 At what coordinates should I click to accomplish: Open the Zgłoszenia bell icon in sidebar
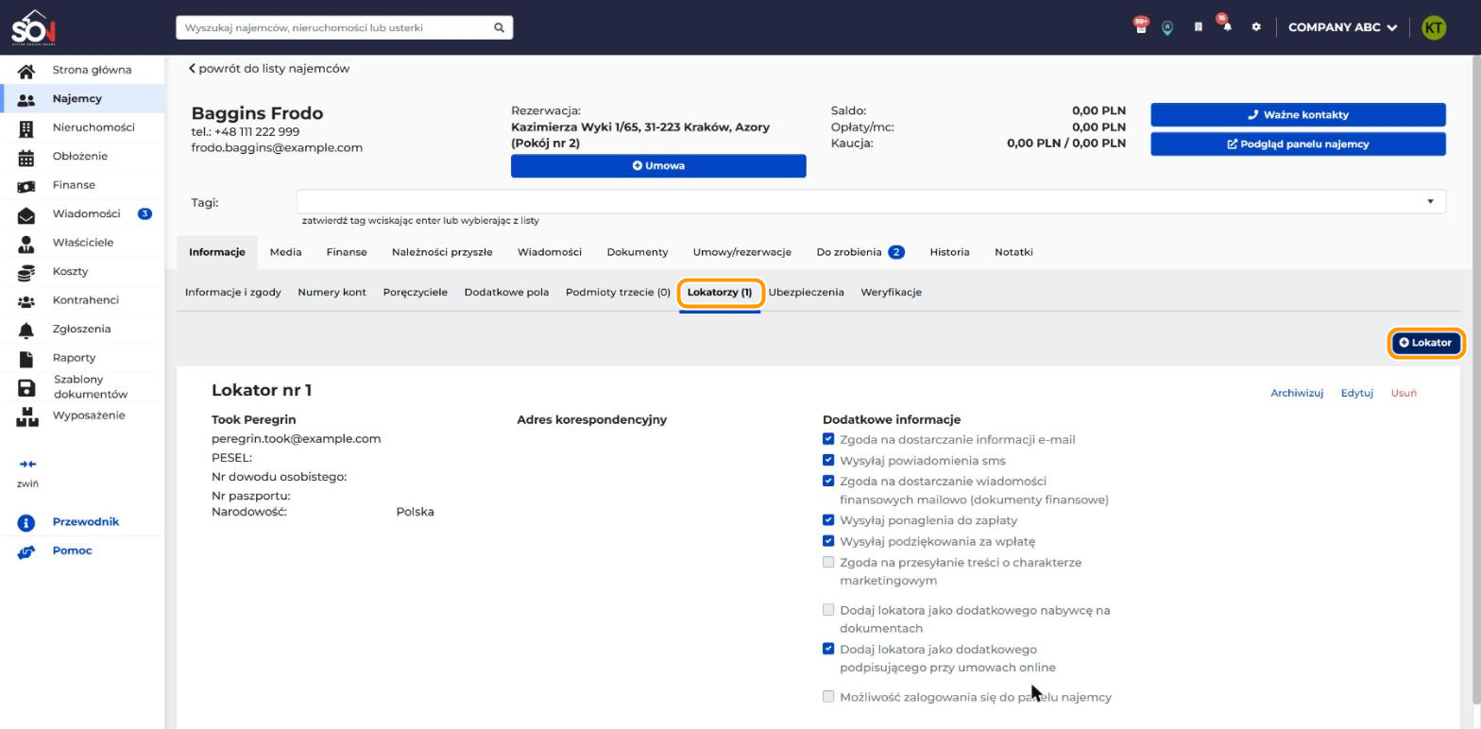(x=26, y=331)
